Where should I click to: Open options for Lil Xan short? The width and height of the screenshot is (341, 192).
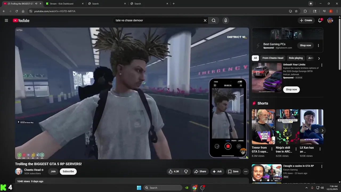[320, 149]
